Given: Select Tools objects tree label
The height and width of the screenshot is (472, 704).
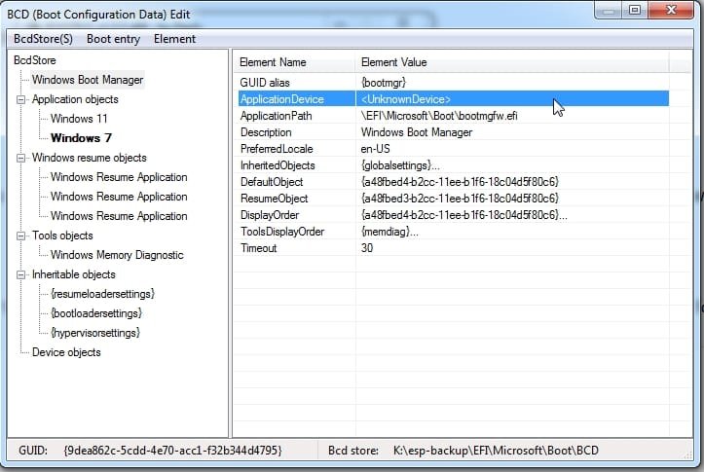Looking at the screenshot, I should pyautogui.click(x=62, y=236).
